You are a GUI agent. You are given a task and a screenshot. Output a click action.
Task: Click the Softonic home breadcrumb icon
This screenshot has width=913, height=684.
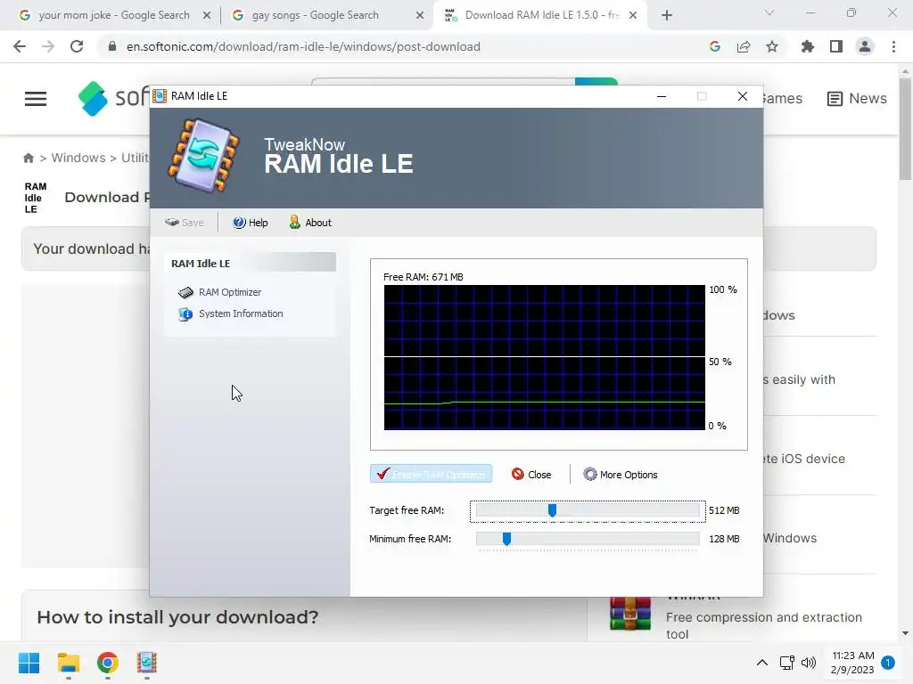tap(29, 158)
